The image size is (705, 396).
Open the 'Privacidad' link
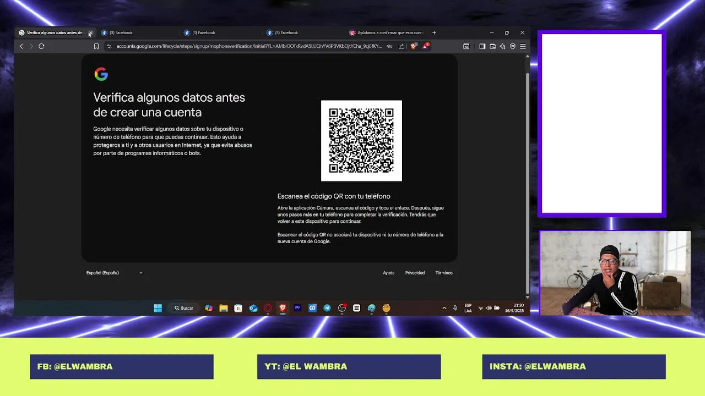(x=415, y=273)
